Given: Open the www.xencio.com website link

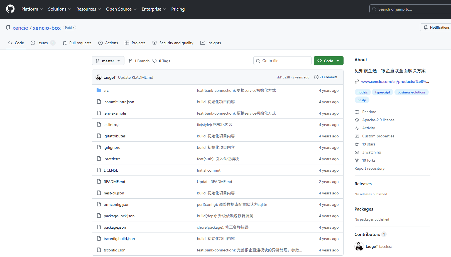Looking at the screenshot, I should 395,81.
